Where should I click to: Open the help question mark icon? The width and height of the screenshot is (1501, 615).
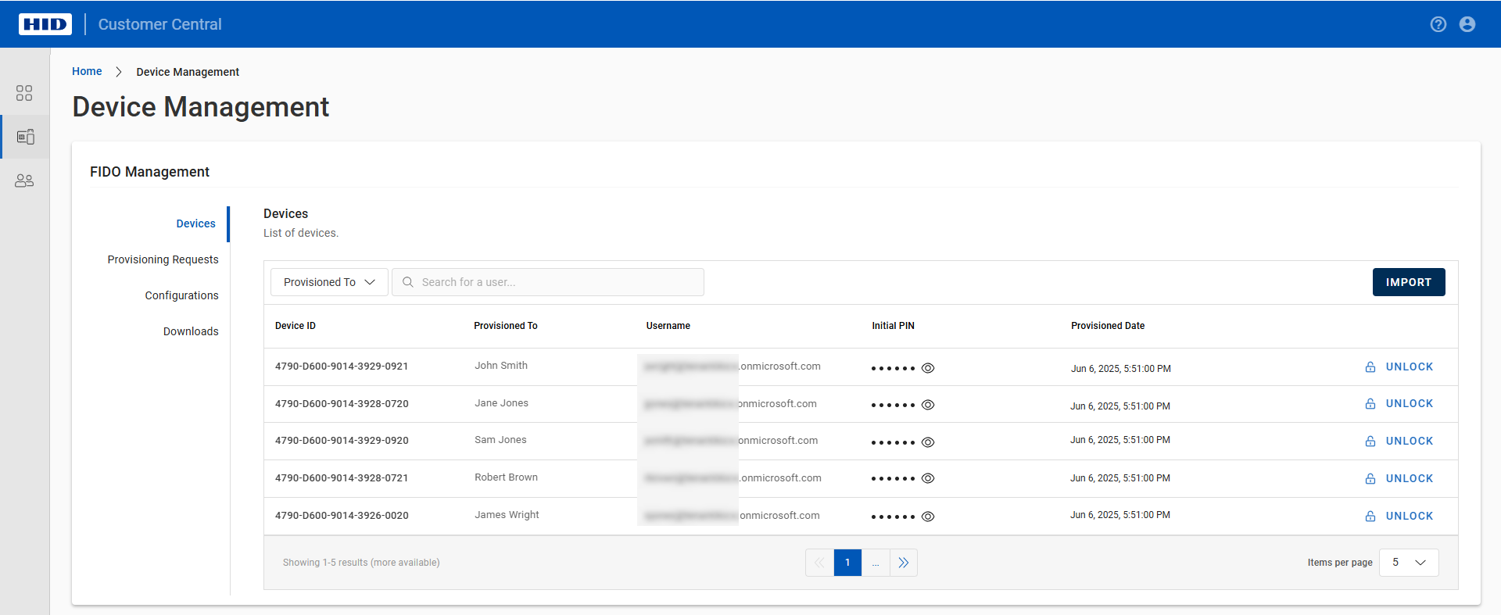pyautogui.click(x=1438, y=24)
